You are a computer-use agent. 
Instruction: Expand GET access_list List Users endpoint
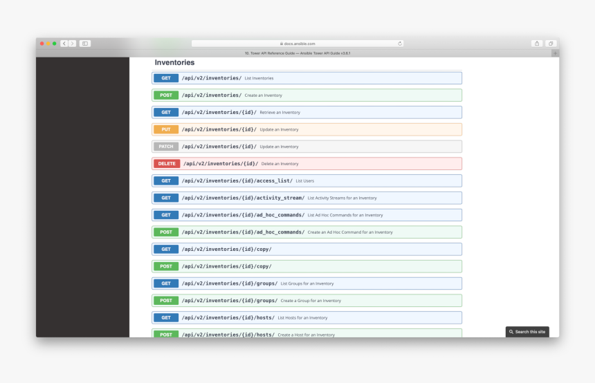point(307,181)
